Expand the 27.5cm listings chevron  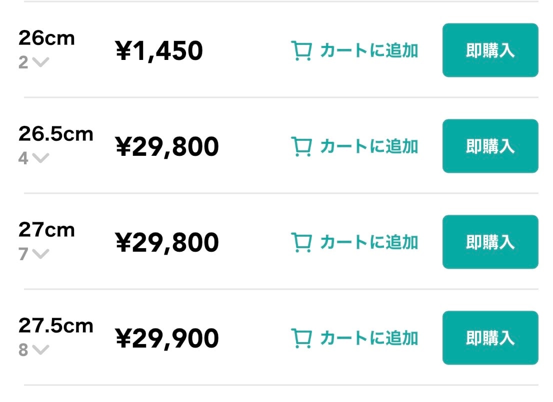(x=41, y=350)
